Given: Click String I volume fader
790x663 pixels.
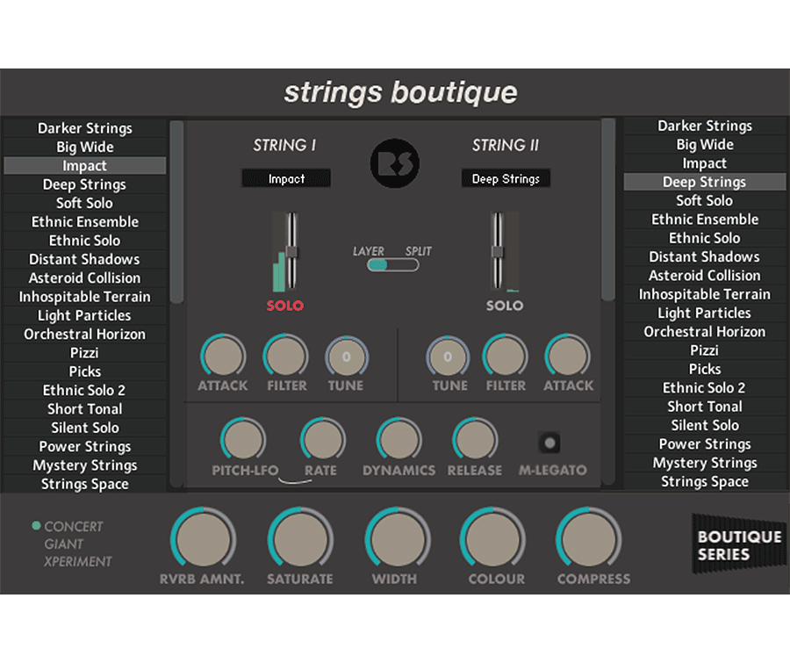Looking at the screenshot, I should pyautogui.click(x=291, y=251).
